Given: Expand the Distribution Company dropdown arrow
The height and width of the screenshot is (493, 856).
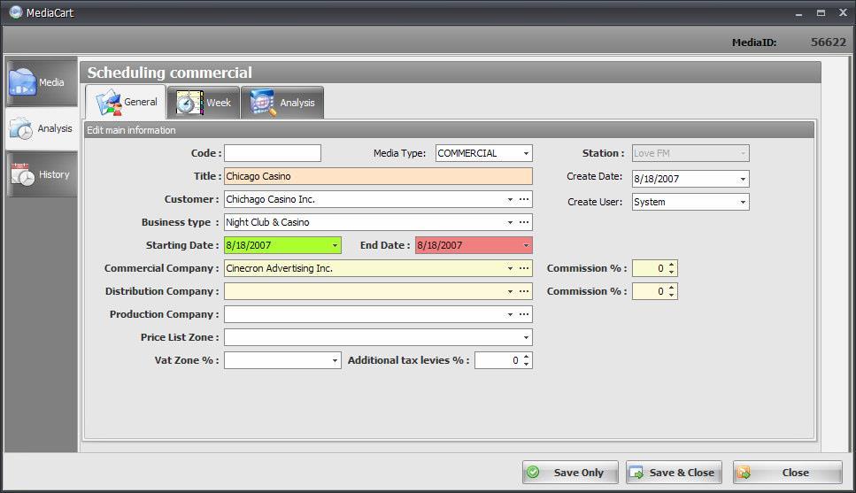Looking at the screenshot, I should [510, 291].
